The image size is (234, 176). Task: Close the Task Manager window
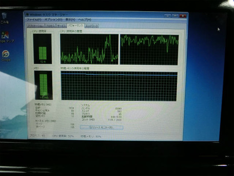click(183, 16)
